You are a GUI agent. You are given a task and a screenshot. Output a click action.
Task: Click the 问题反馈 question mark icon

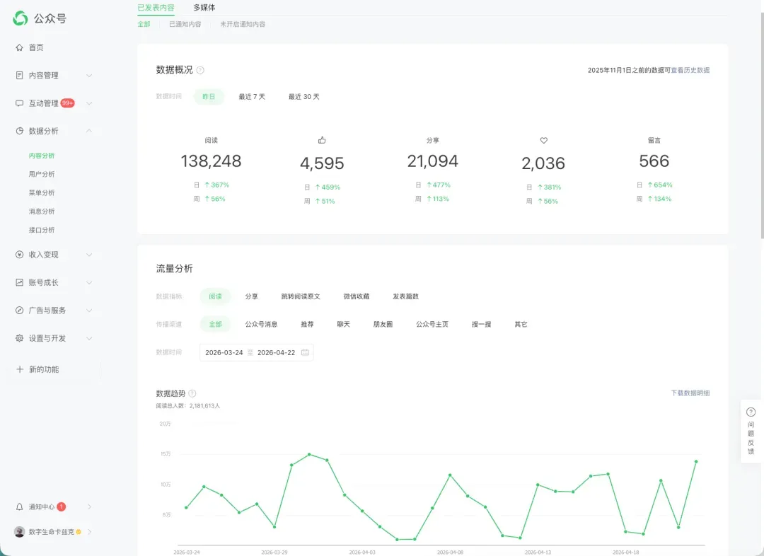[751, 412]
